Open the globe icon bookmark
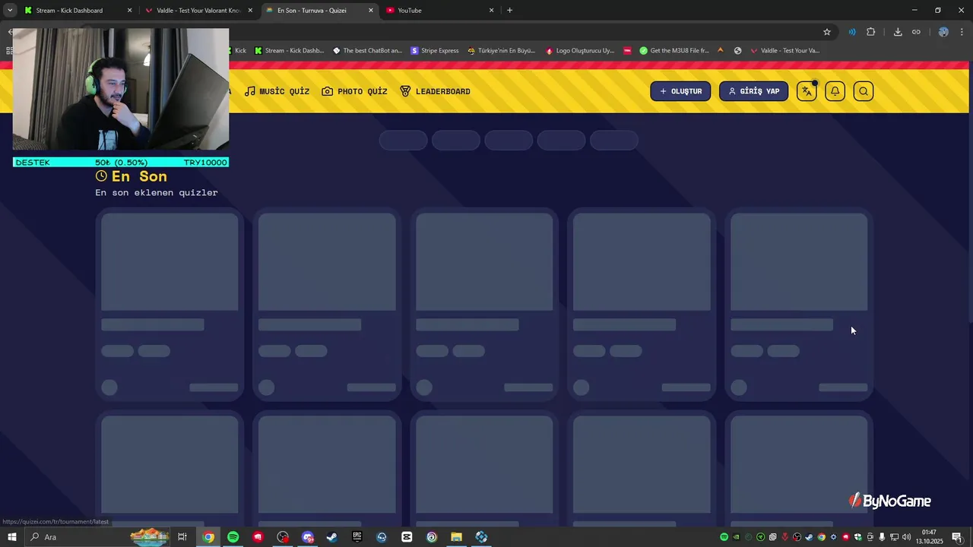 [x=737, y=51]
